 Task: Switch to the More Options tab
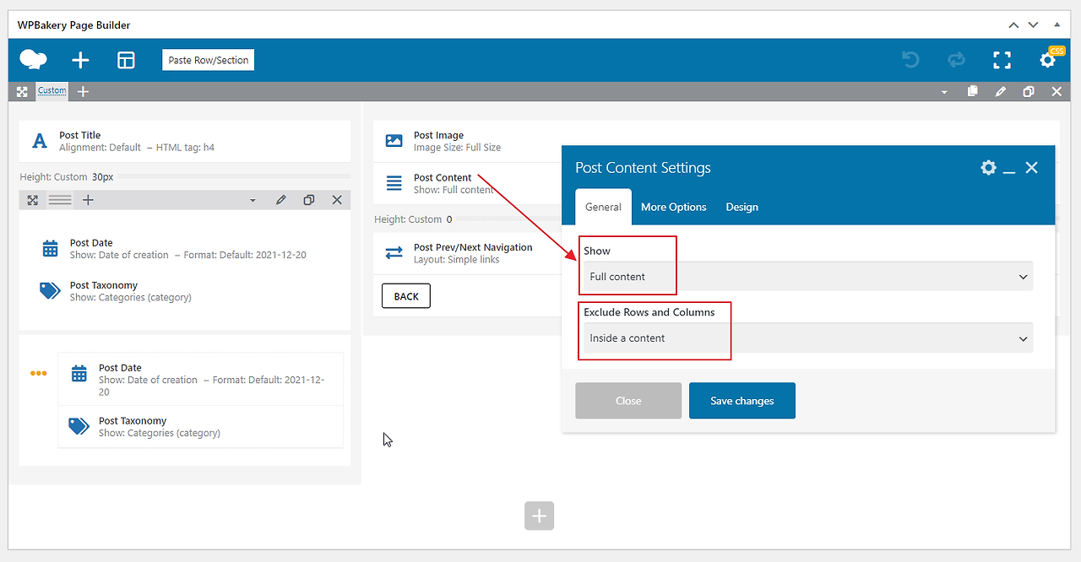pos(674,207)
